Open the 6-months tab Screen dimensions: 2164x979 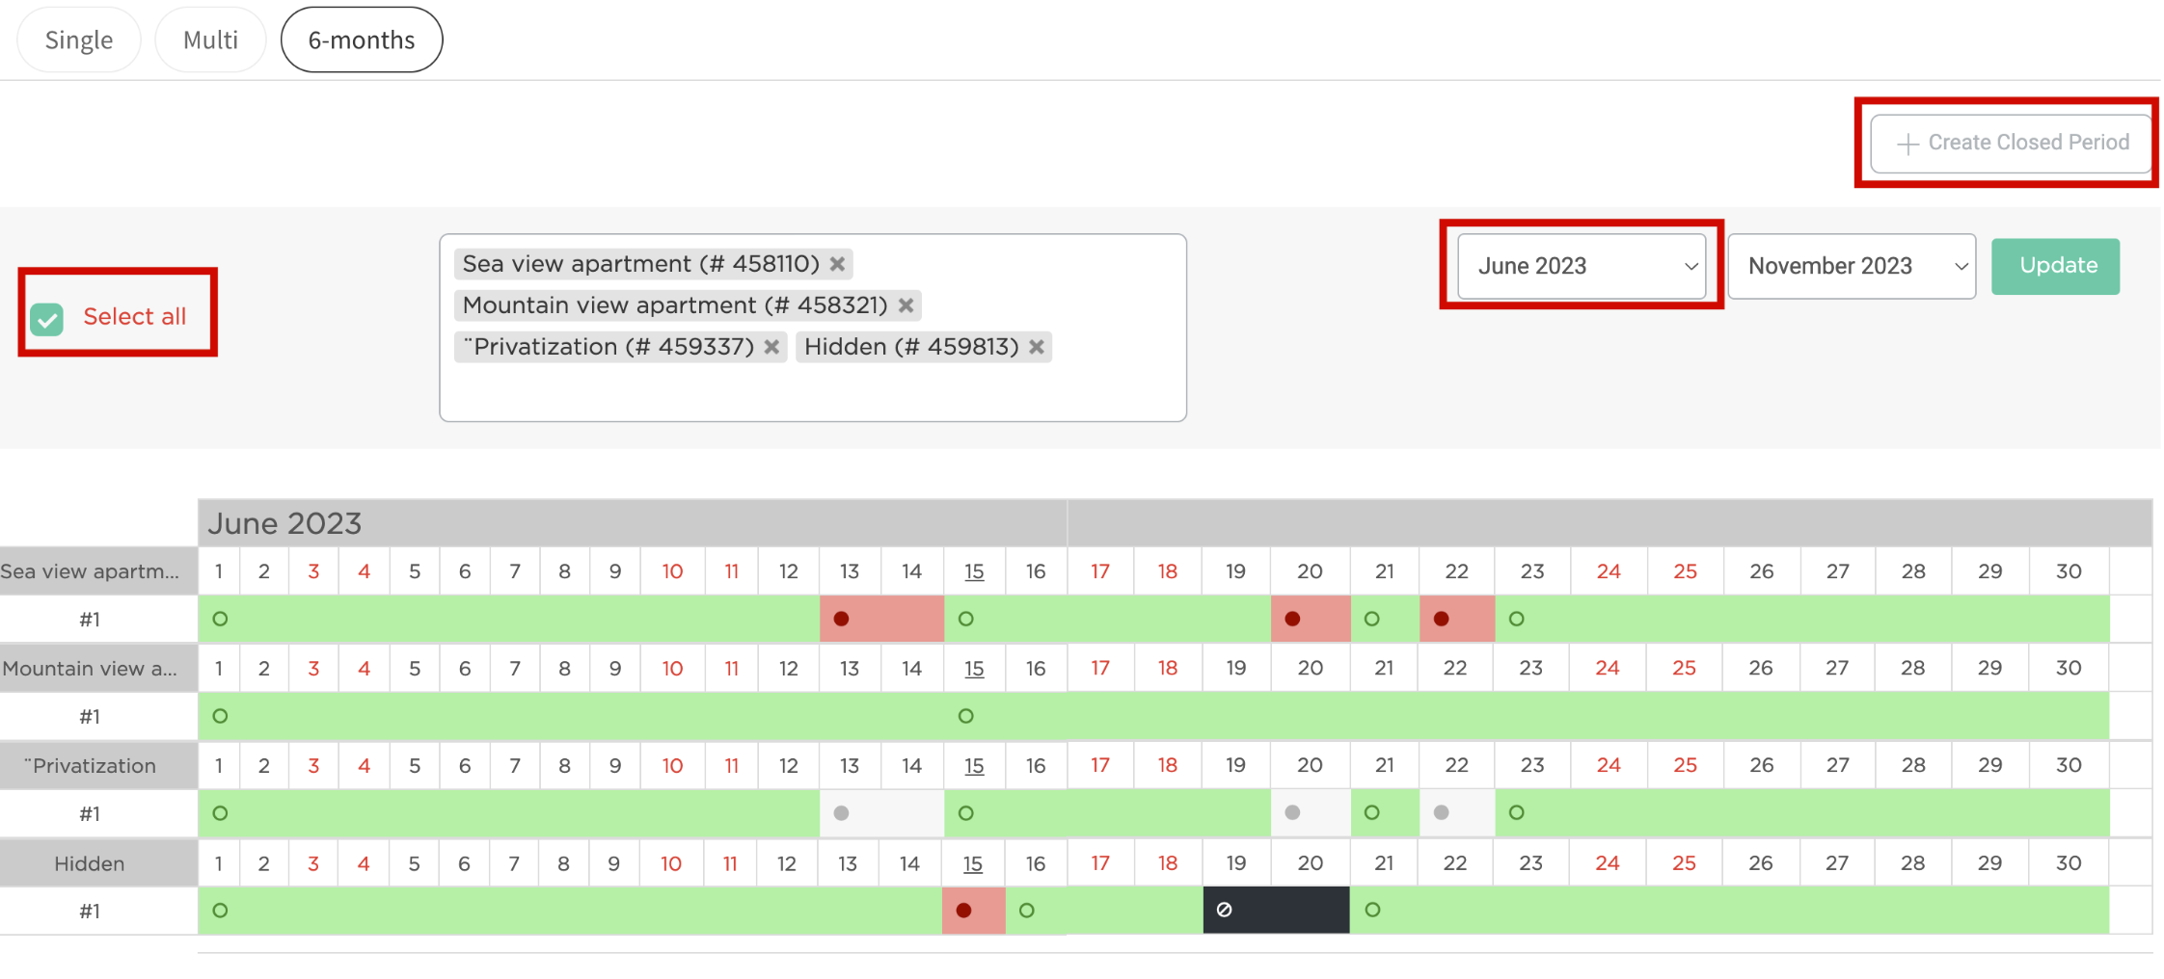(362, 40)
